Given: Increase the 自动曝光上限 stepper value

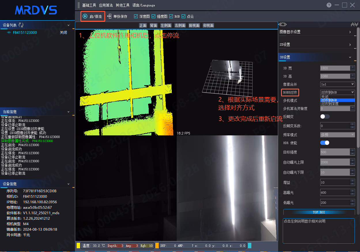Looking at the screenshot, I should [x=353, y=160].
